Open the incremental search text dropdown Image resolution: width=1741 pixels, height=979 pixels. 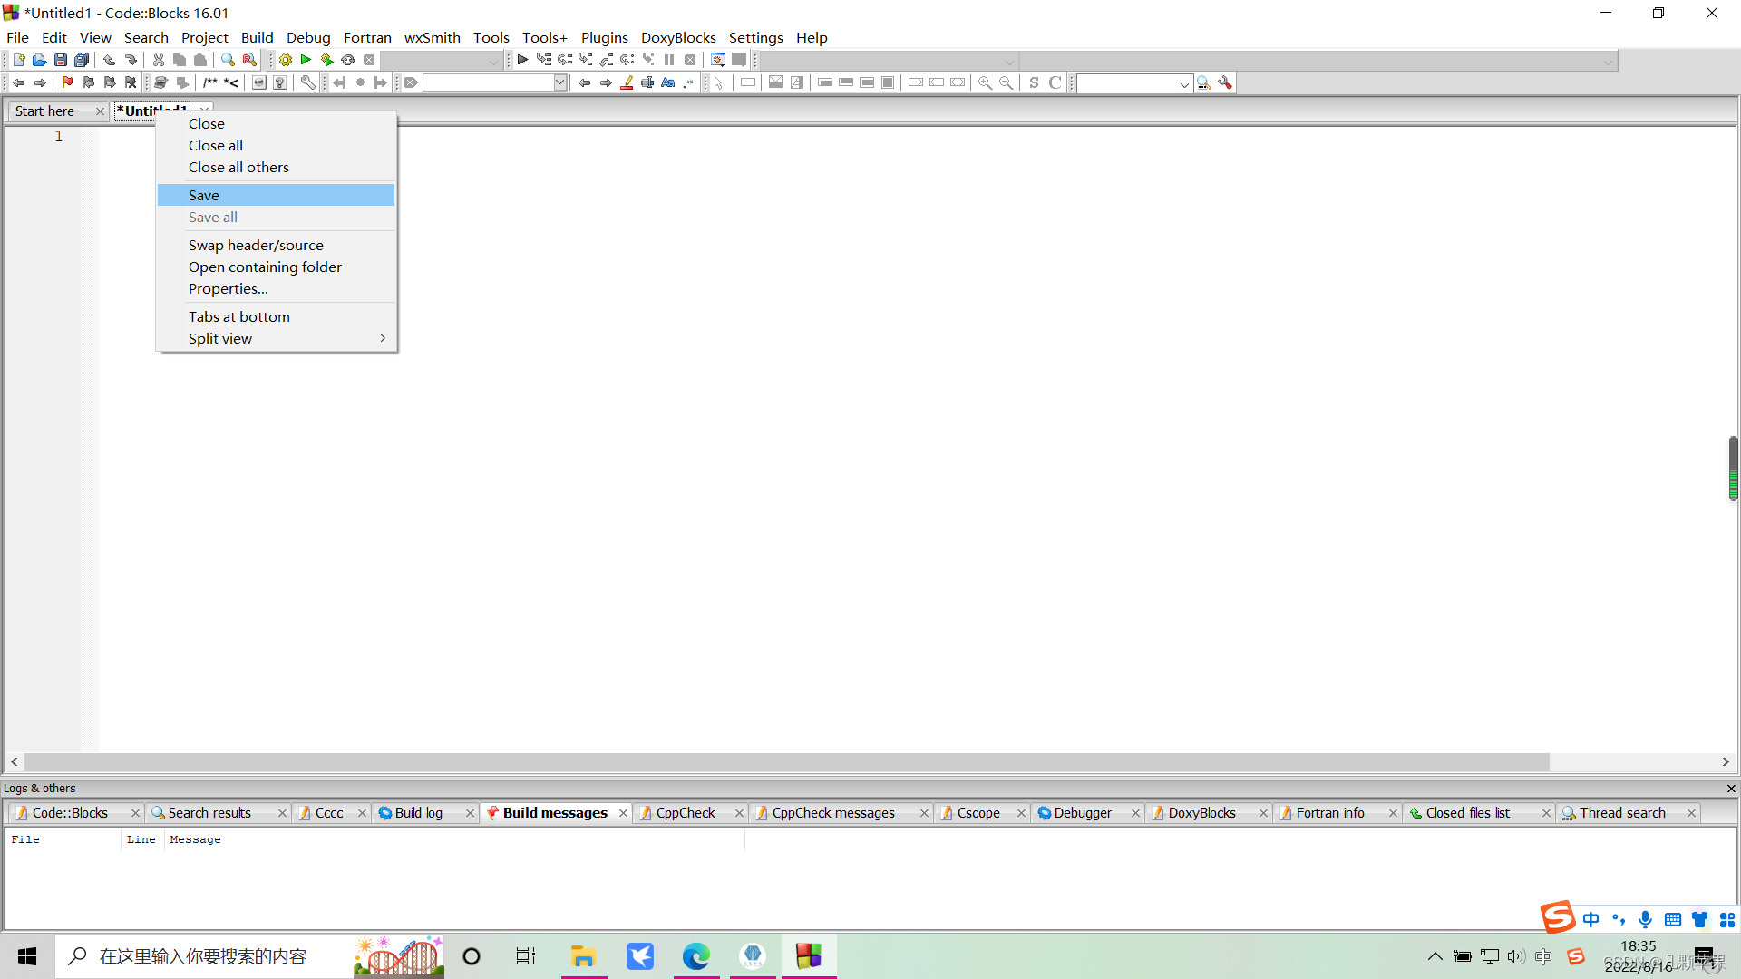click(560, 82)
